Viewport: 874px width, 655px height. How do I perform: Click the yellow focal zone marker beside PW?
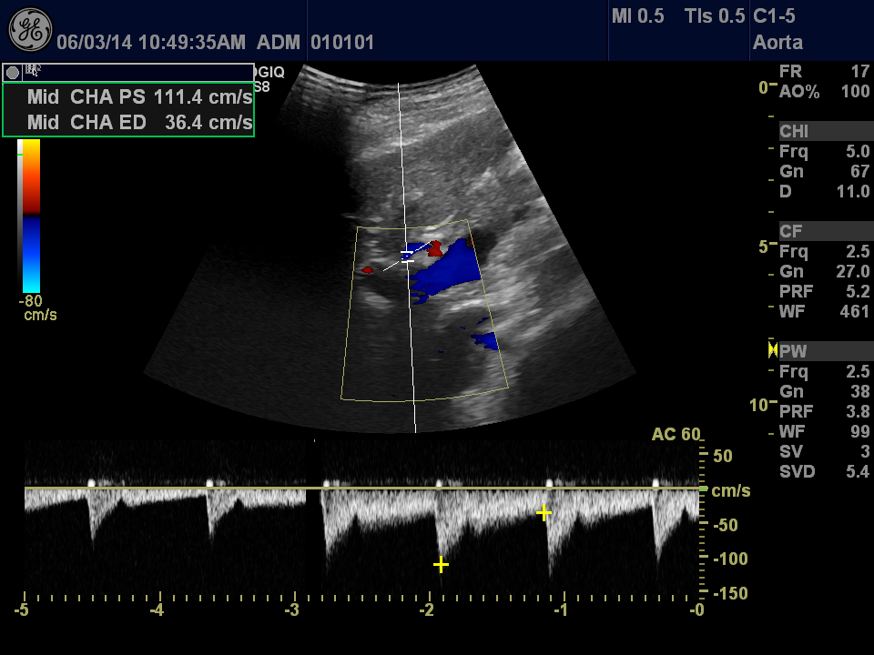pyautogui.click(x=773, y=350)
